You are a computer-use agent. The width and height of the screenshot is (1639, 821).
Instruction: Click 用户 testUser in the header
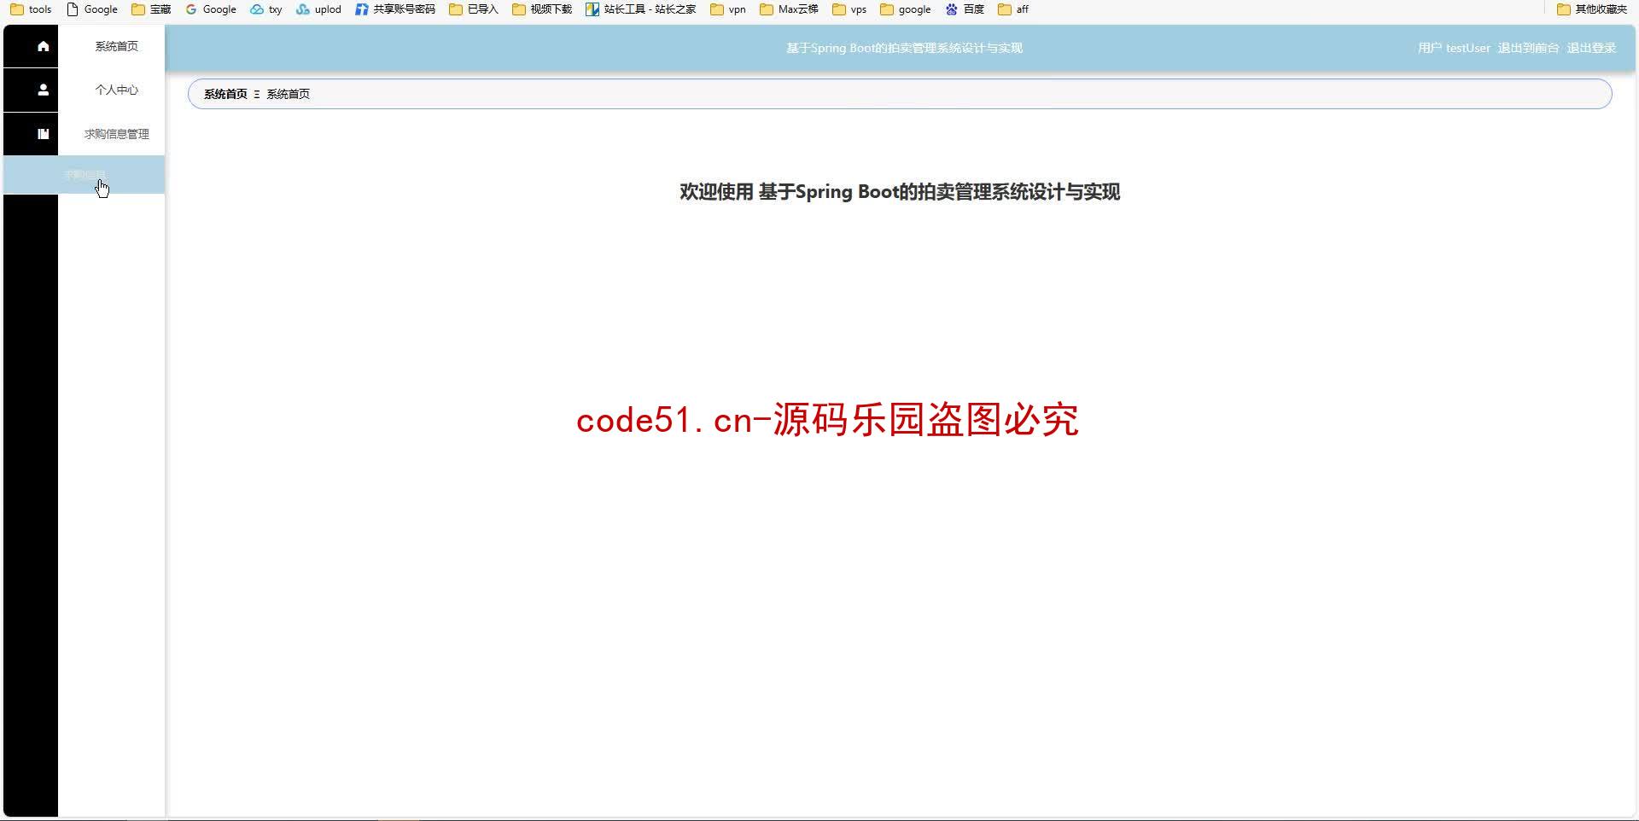click(1454, 48)
